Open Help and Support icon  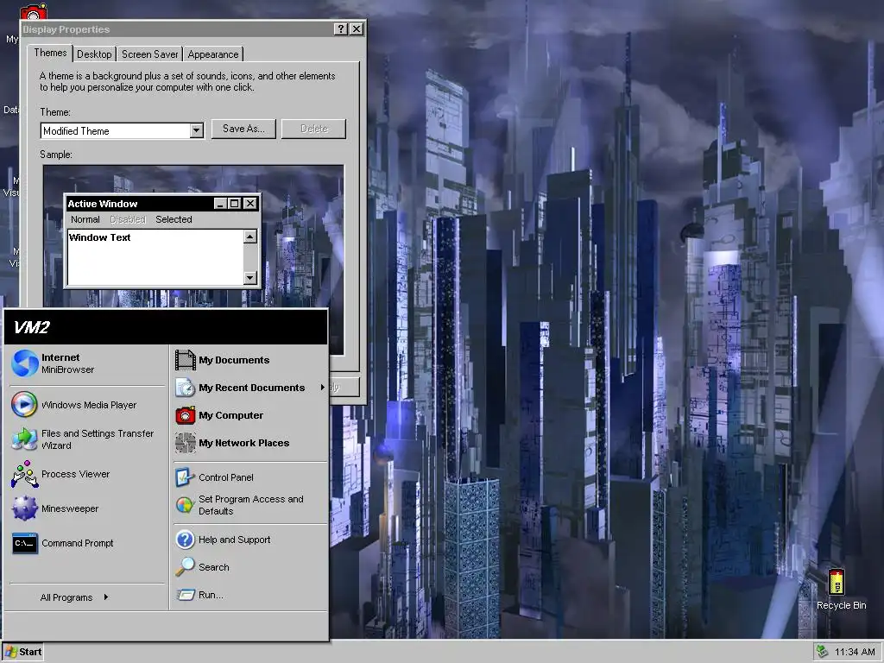(x=185, y=540)
